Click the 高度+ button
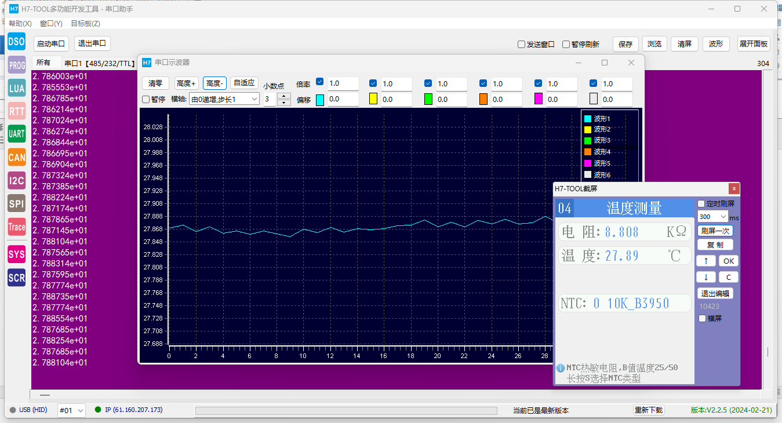This screenshot has width=782, height=423. [187, 83]
